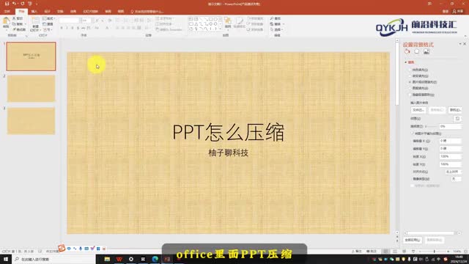Start slideshow from status bar icon

(x=413, y=252)
